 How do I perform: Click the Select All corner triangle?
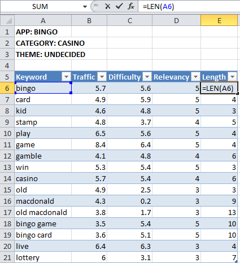[7, 20]
